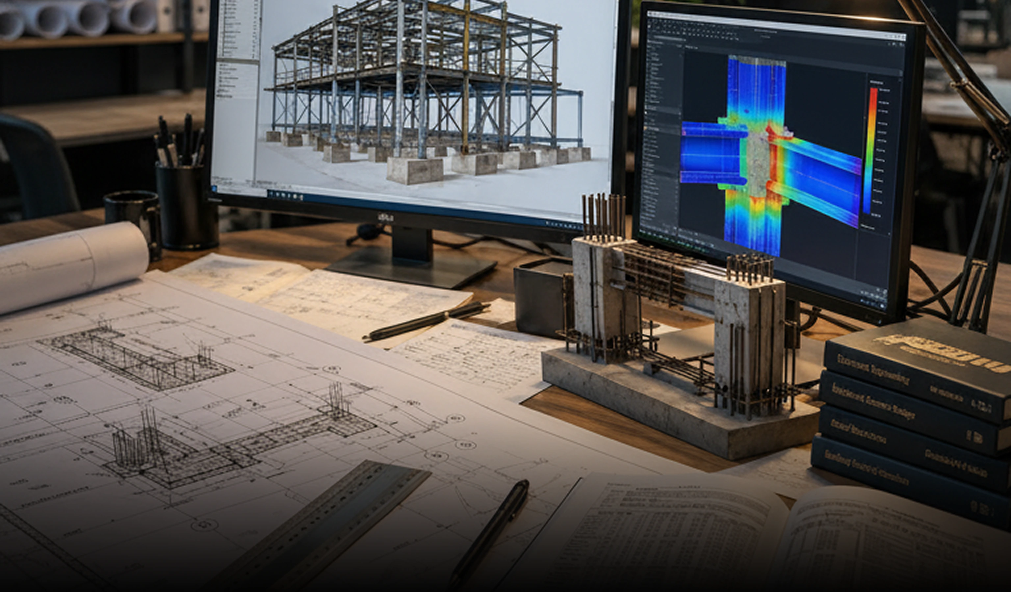Click the stress contour beam-column joint on right monitor
The image size is (1011, 592).
pyautogui.click(x=771, y=156)
